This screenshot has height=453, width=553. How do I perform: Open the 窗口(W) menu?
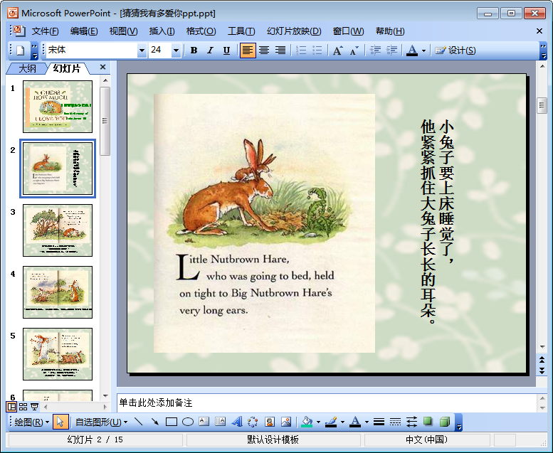coord(348,31)
